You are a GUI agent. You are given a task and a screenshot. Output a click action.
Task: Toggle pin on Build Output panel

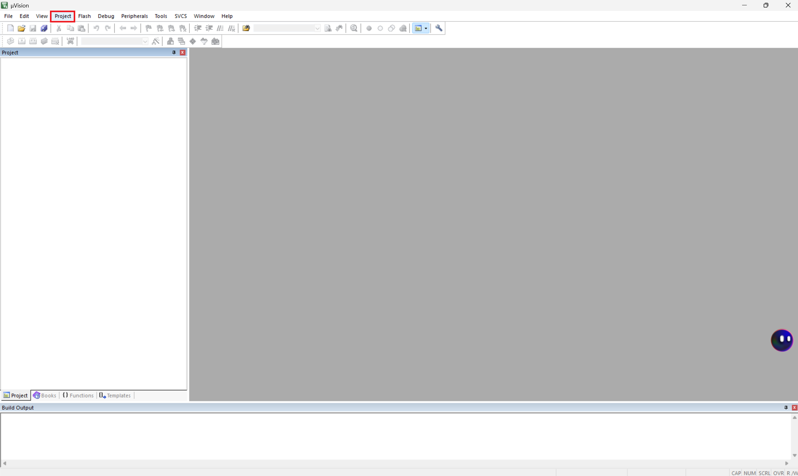click(x=786, y=407)
